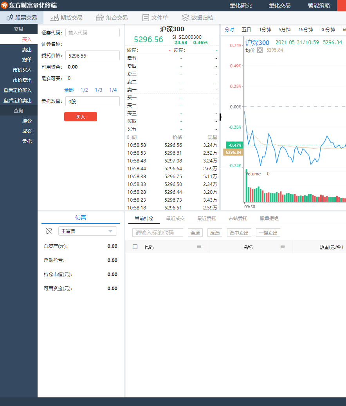The height and width of the screenshot is (406, 346).
Task: Click the 反选 button
Action: (215, 233)
